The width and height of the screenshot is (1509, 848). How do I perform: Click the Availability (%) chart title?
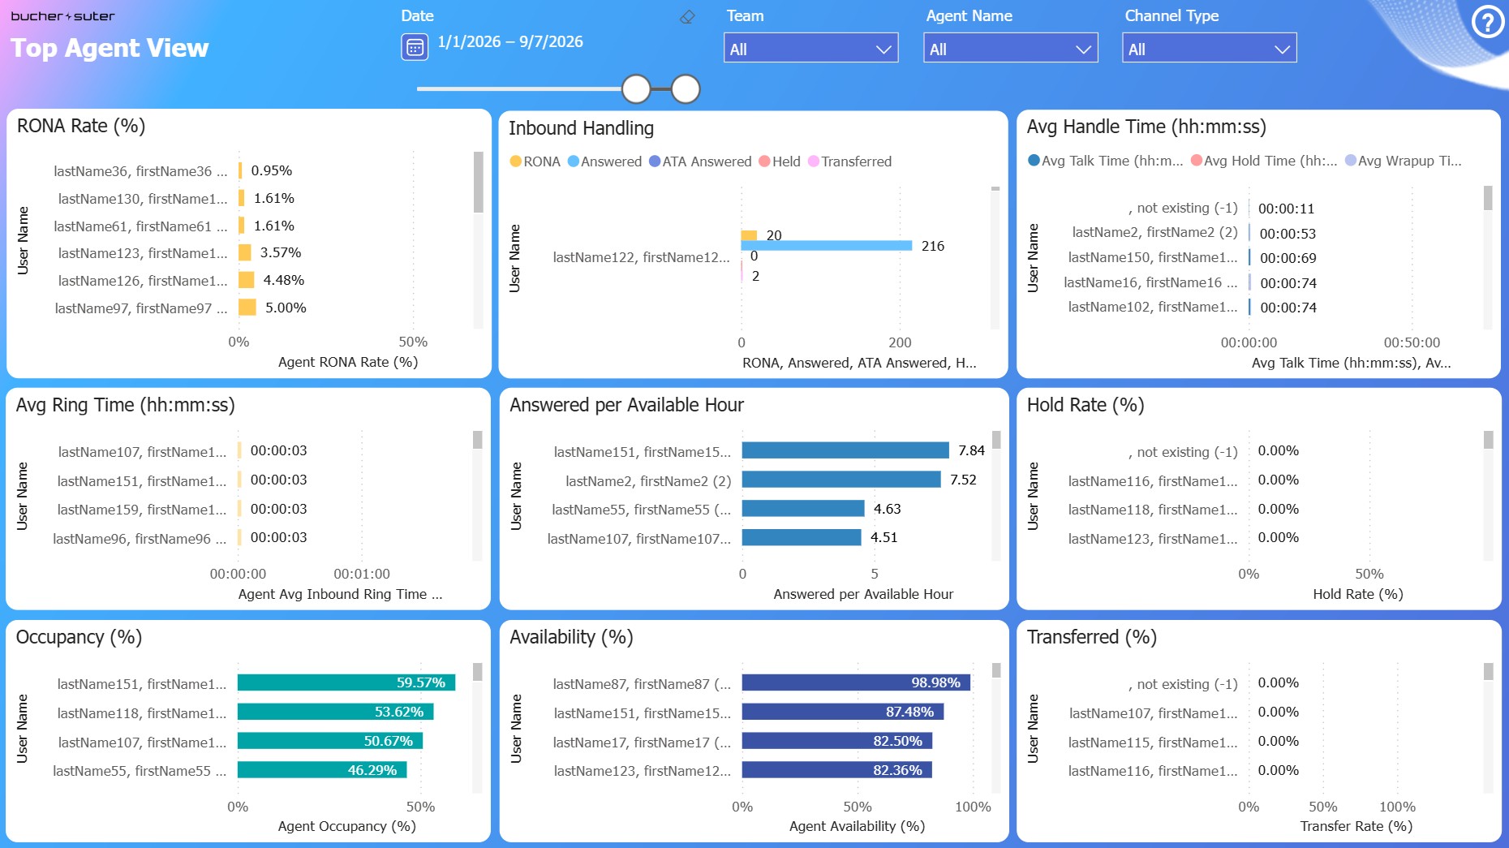coord(571,637)
